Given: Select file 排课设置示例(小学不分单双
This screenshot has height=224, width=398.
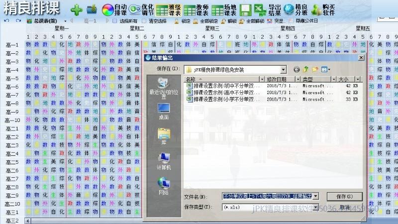Looking at the screenshot, I should 223,99.
